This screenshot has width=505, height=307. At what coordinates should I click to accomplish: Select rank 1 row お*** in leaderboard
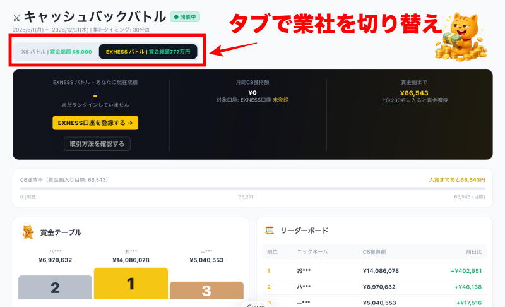coord(374,271)
